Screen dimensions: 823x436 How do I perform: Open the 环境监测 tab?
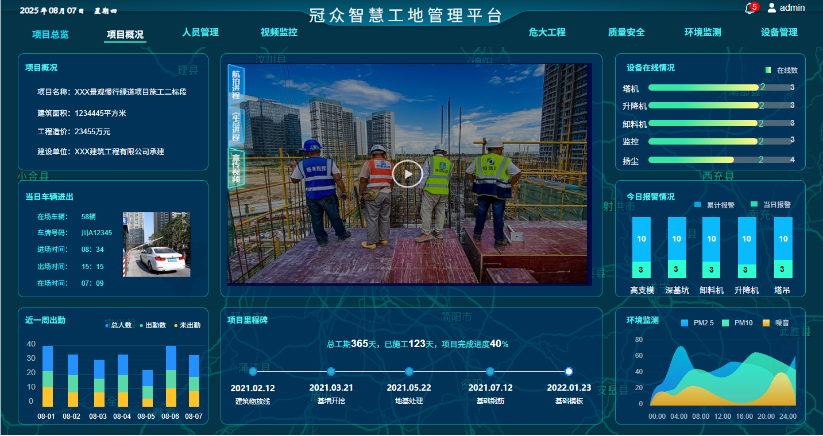(x=702, y=33)
